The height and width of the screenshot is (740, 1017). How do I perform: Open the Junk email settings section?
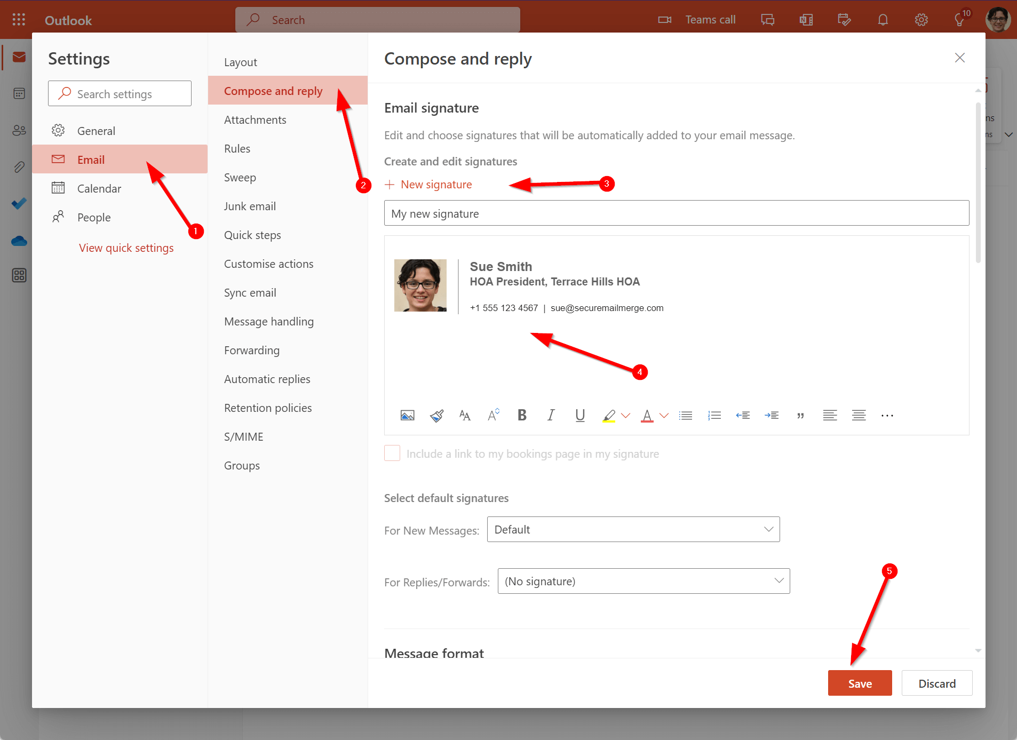click(250, 206)
